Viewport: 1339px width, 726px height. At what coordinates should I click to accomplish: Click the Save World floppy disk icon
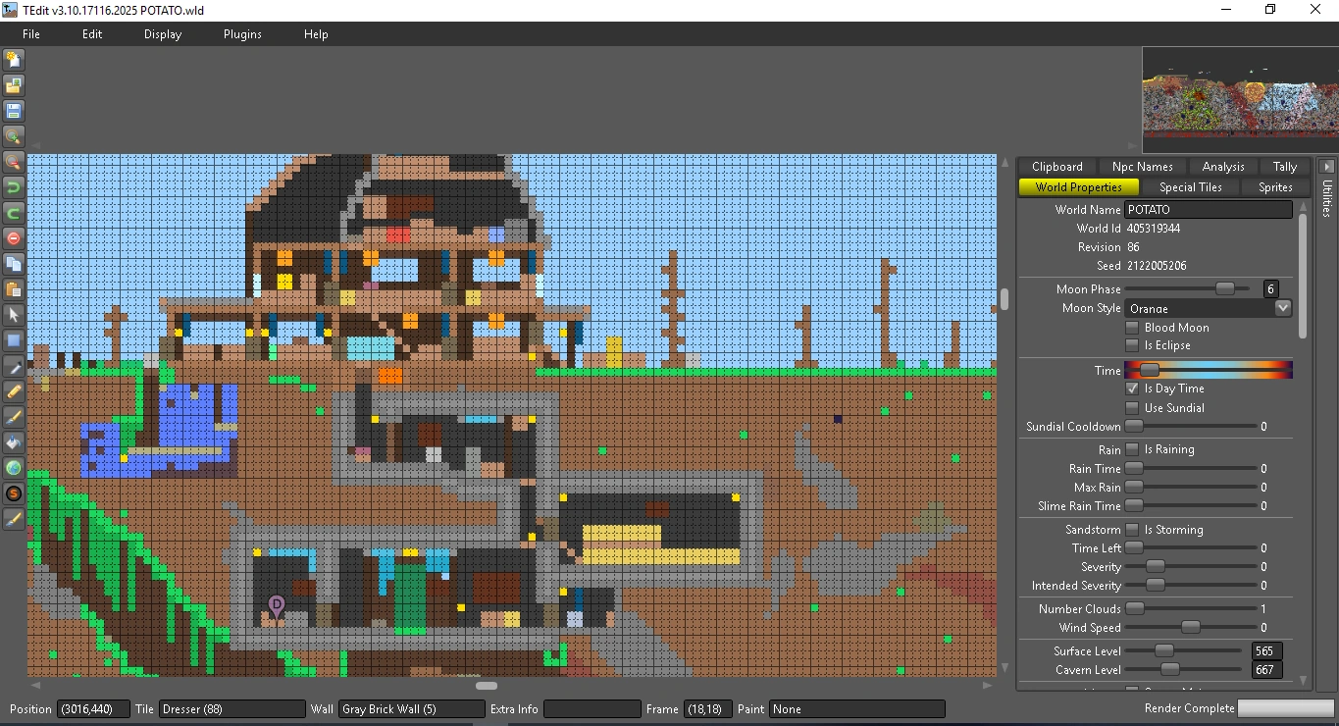click(x=14, y=111)
